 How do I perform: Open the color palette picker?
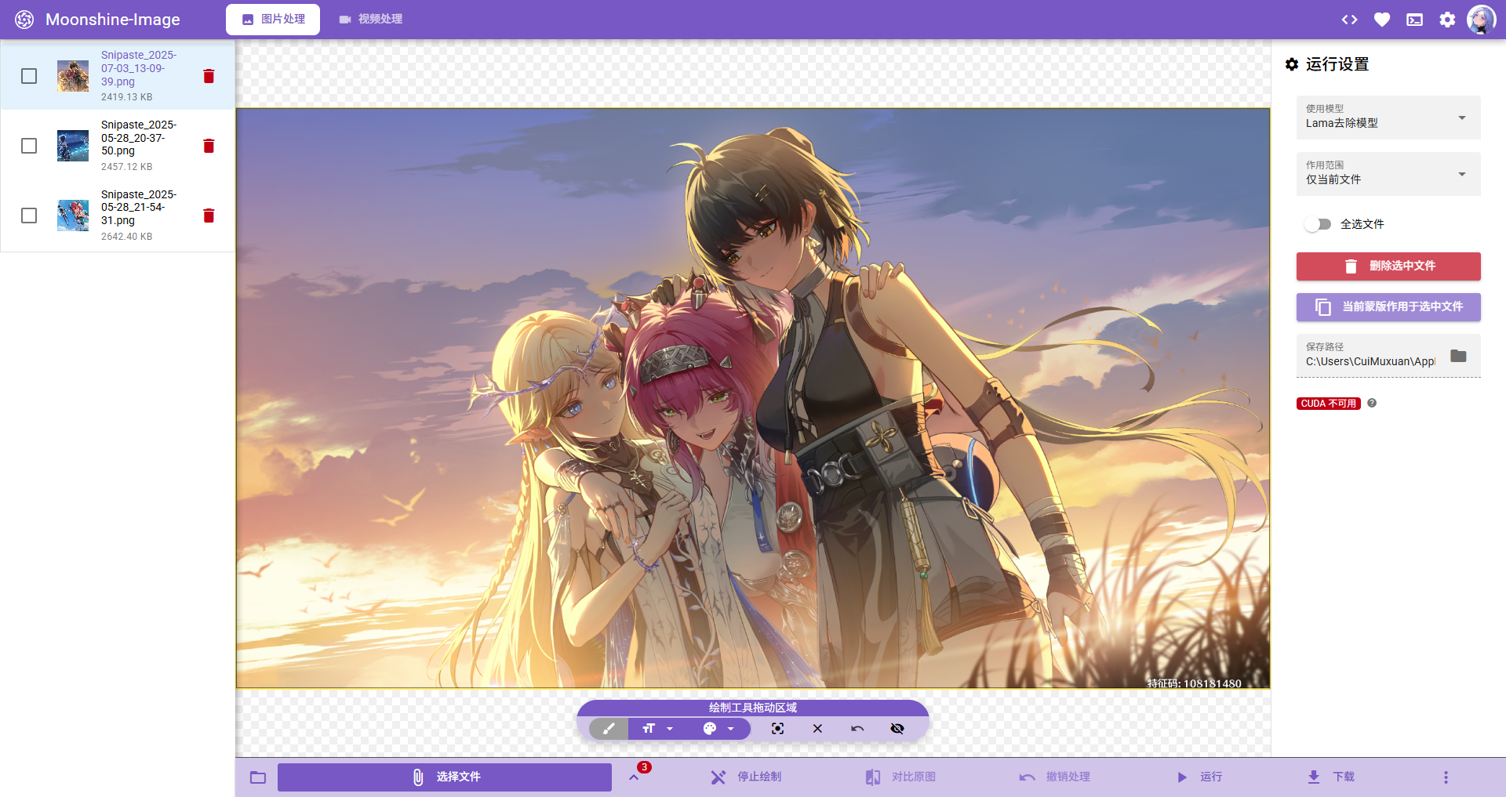pos(710,729)
